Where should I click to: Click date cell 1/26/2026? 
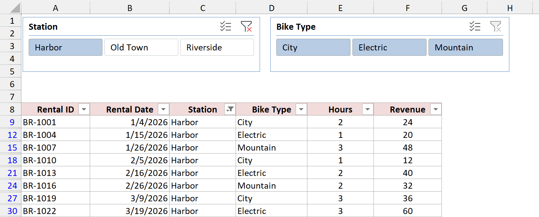point(130,147)
